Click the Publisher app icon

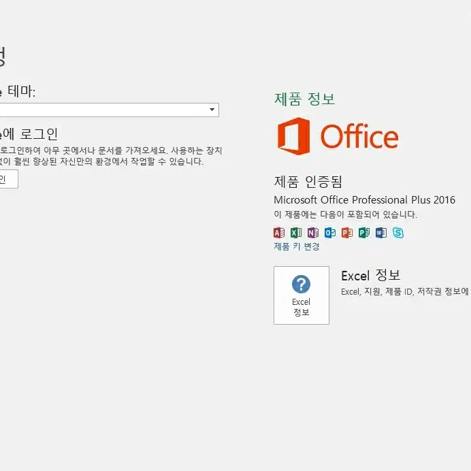tap(364, 233)
